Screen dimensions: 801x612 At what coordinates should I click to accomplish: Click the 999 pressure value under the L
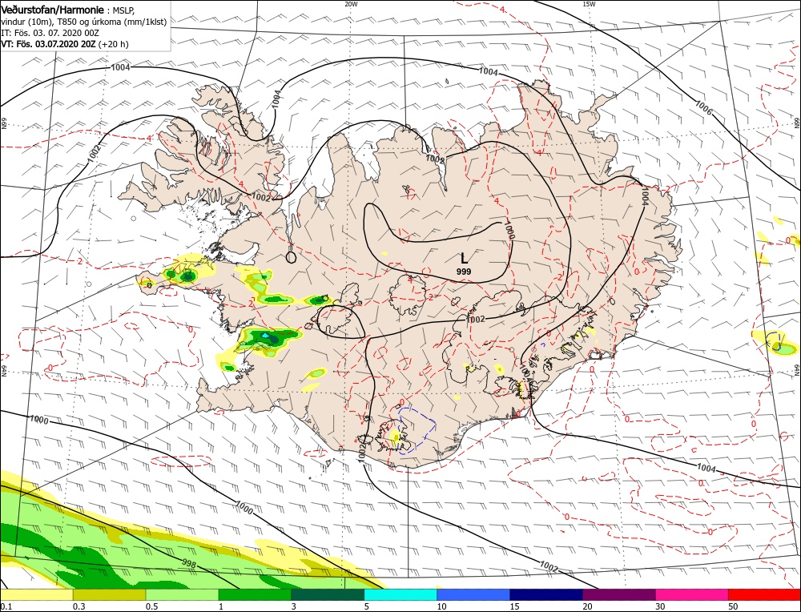point(464,272)
